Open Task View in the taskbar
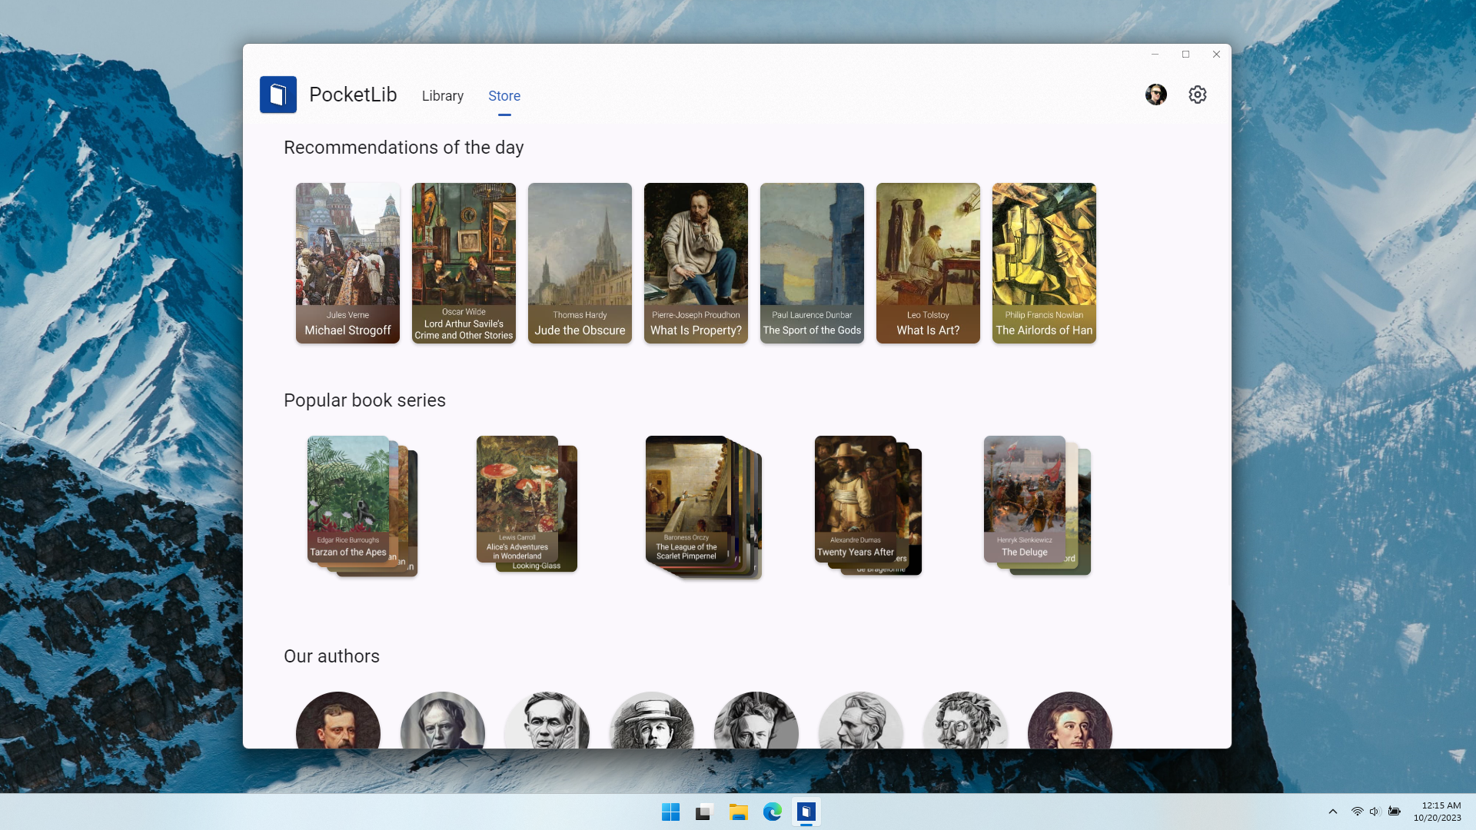Image resolution: width=1476 pixels, height=830 pixels. tap(704, 812)
